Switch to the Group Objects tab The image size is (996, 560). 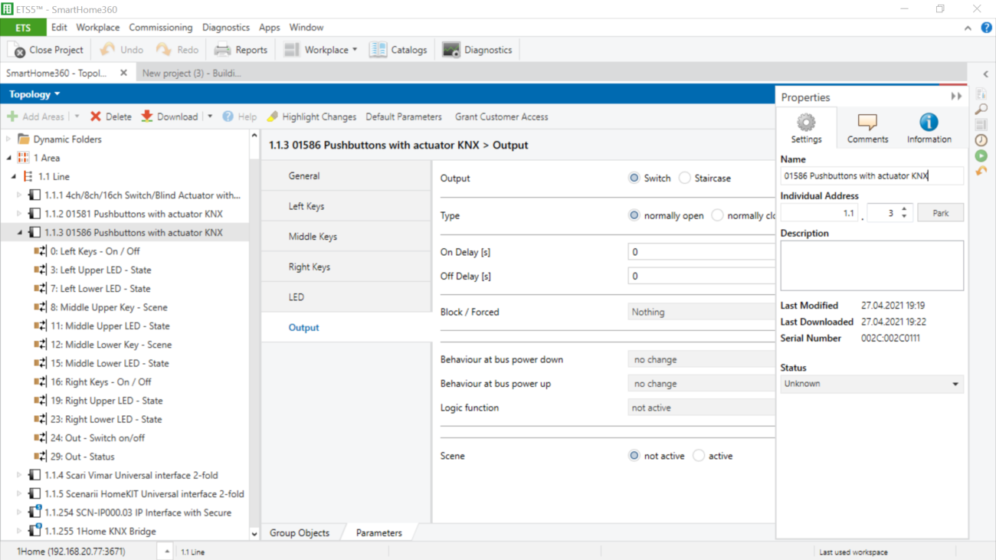[300, 533]
